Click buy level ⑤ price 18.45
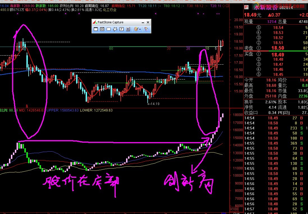 pos(278,75)
